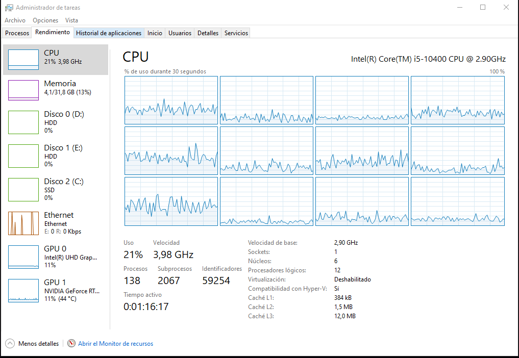Click the Resource Monitor icon
This screenshot has width=519, height=358.
[71, 344]
